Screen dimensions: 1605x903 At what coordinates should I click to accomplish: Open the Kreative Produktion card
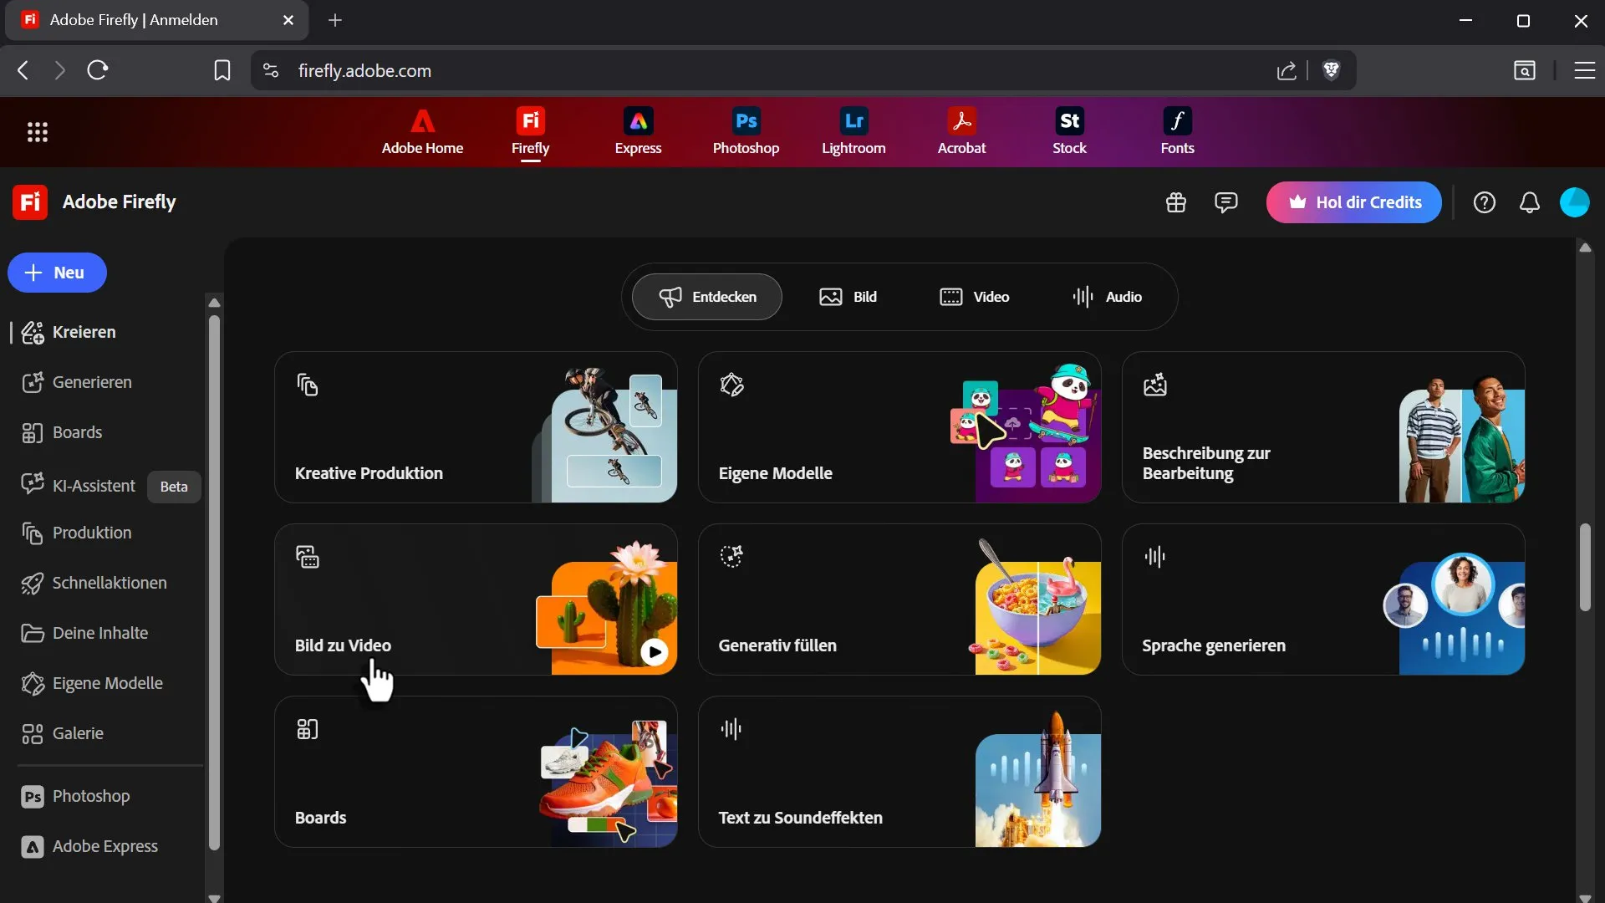click(476, 427)
